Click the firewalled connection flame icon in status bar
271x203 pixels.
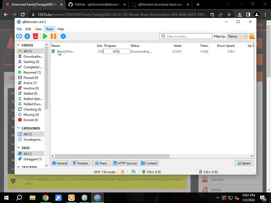click(123, 172)
